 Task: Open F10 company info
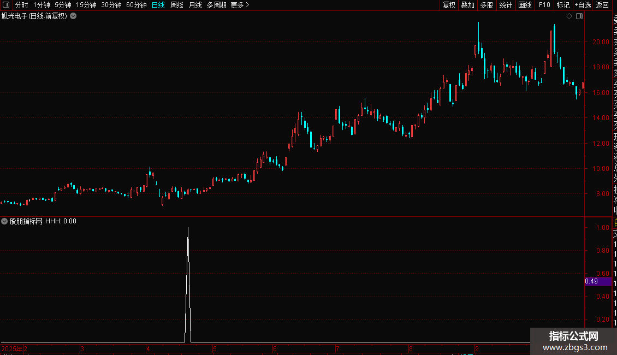click(x=544, y=5)
